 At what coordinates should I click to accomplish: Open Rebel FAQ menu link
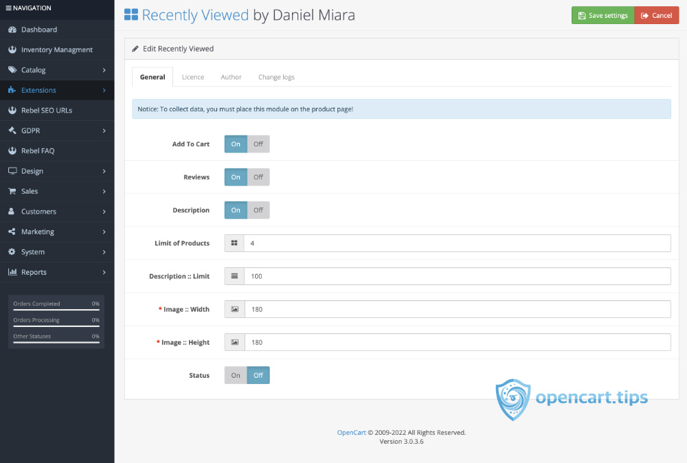click(57, 150)
